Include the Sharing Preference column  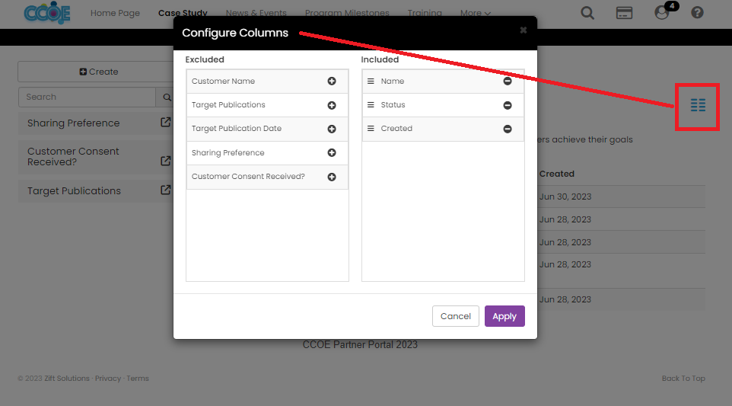[332, 153]
